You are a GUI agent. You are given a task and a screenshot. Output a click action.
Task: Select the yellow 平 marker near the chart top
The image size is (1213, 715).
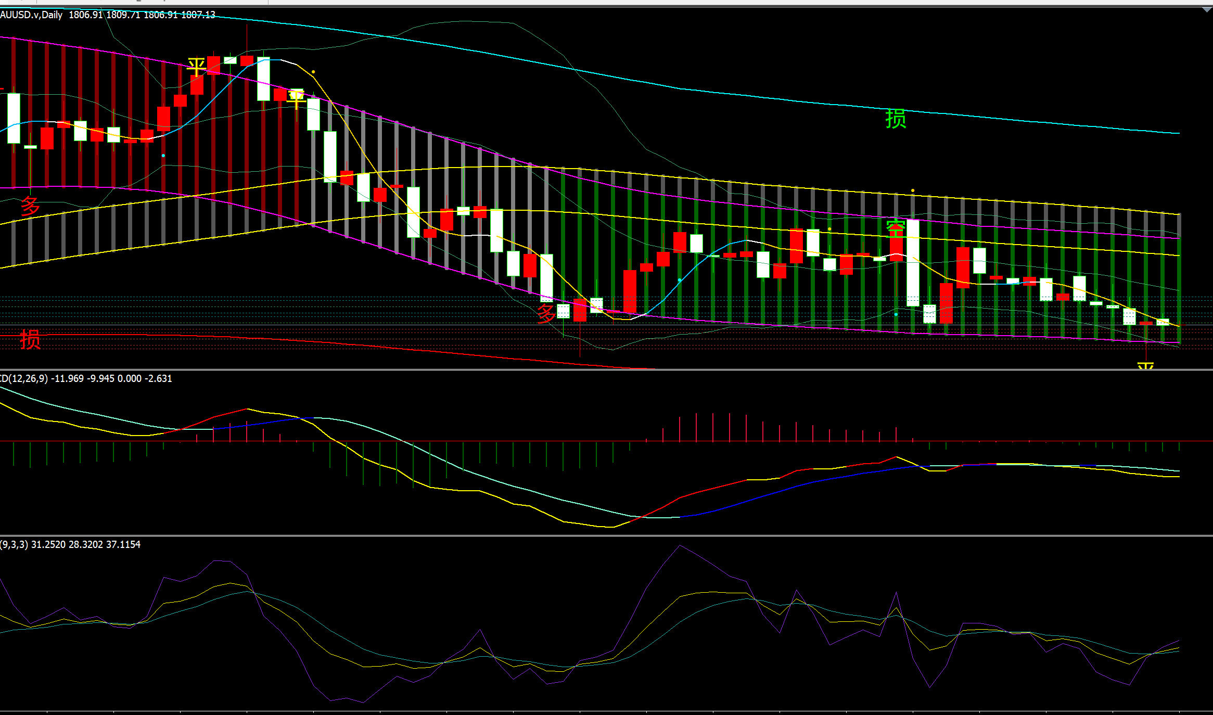(x=196, y=67)
